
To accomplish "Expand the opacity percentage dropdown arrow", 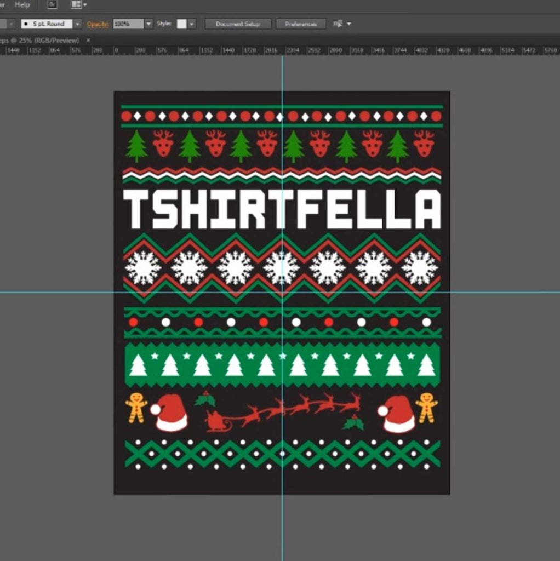I will coord(148,24).
